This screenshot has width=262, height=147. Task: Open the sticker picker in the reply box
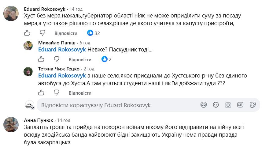pyautogui.click(x=253, y=105)
